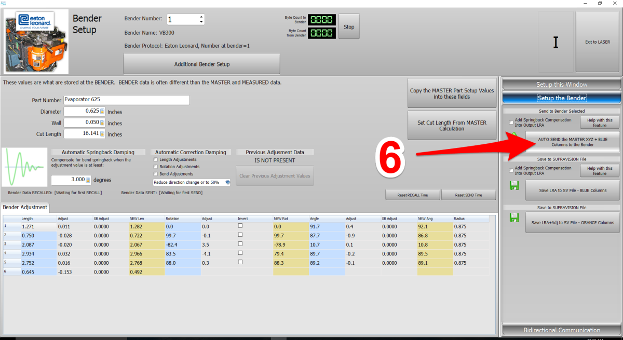
Task: Click the calculator icon in the Diameter field
Action: point(102,111)
